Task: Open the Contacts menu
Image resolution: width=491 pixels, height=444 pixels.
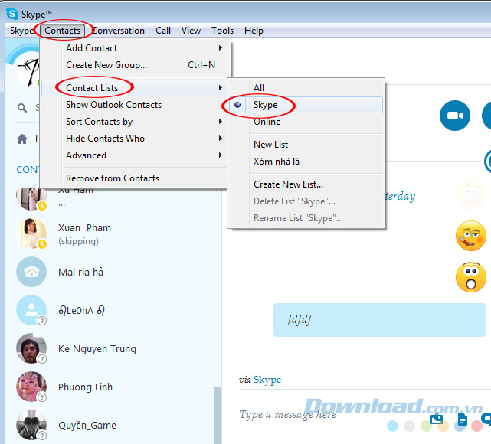Action: [x=62, y=31]
